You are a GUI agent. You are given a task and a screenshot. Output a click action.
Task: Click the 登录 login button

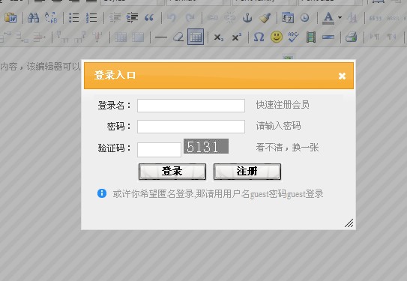(172, 172)
